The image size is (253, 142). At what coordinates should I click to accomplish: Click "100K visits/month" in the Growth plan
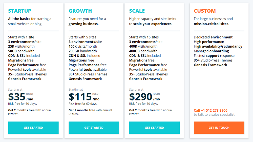83,46
